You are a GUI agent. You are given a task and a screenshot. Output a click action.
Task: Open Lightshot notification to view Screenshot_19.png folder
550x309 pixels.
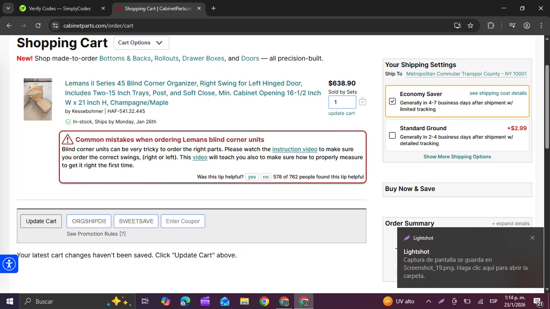470,257
